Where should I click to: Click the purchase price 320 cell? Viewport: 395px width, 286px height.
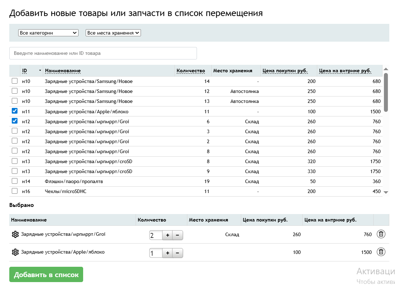coord(312,161)
